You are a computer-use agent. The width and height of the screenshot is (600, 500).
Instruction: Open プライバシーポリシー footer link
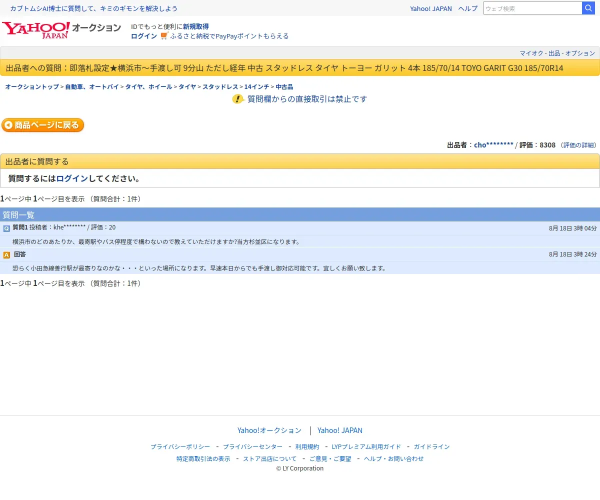point(180,447)
